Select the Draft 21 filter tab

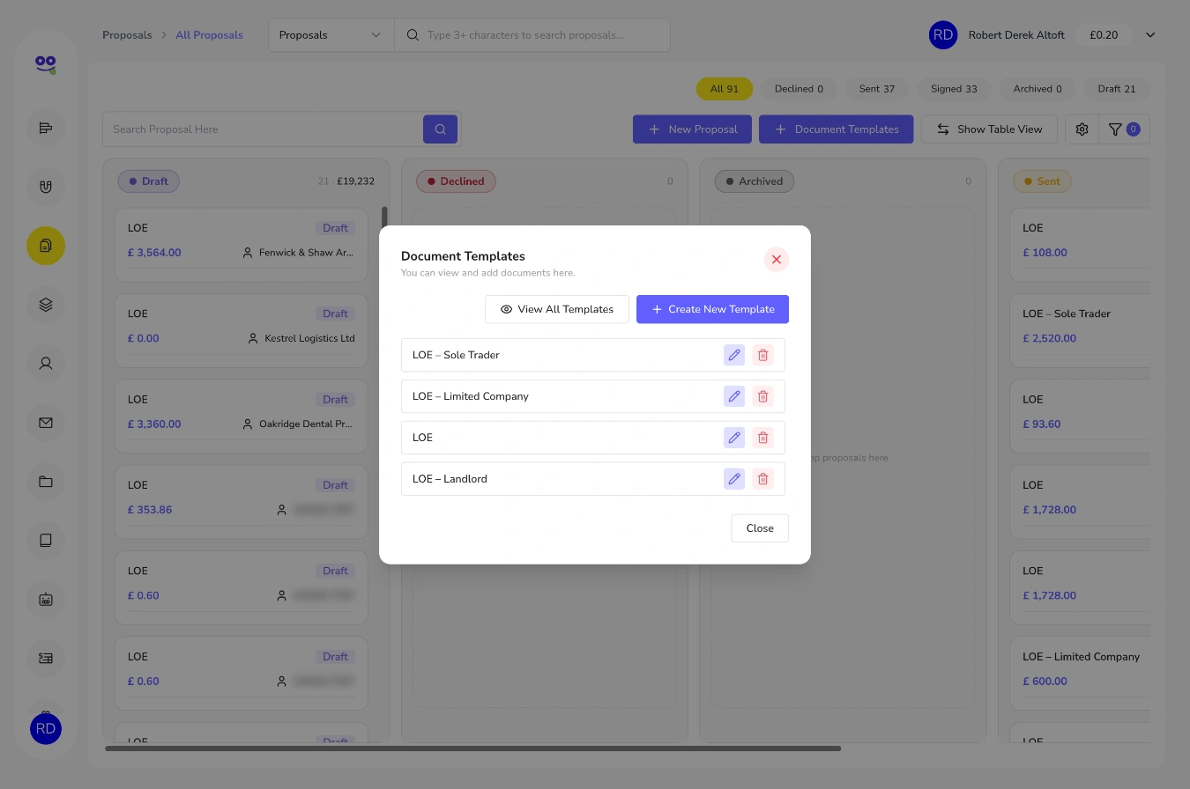[1117, 89]
